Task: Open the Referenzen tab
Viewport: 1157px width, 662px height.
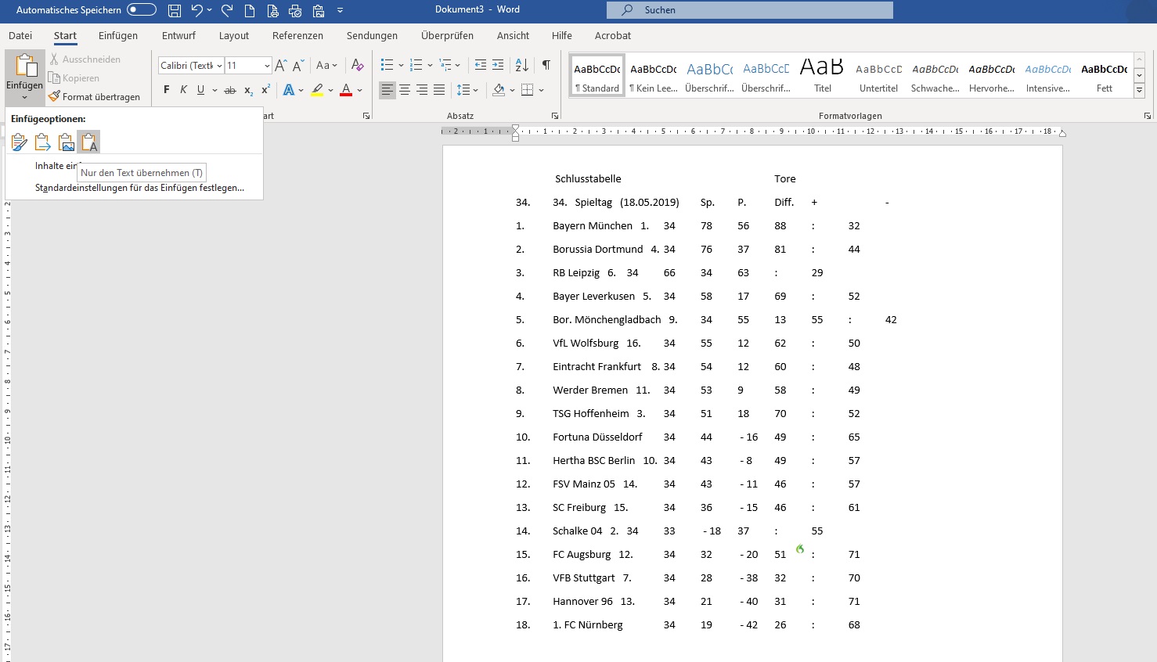Action: [297, 35]
